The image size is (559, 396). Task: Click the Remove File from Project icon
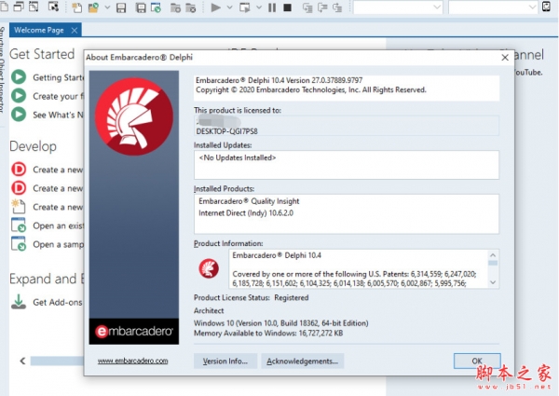(191, 7)
